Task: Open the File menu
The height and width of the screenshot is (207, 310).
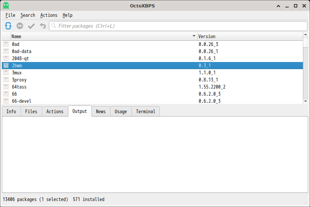Action: [x=10, y=15]
